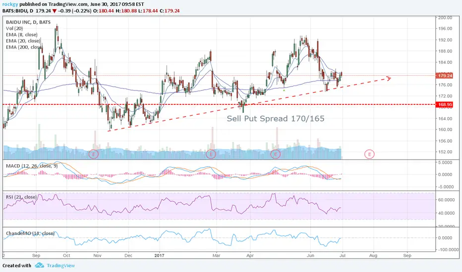Image resolution: width=462 pixels, height=272 pixels.
Task: Click the late-April earnings E marker
Action: tap(276, 154)
